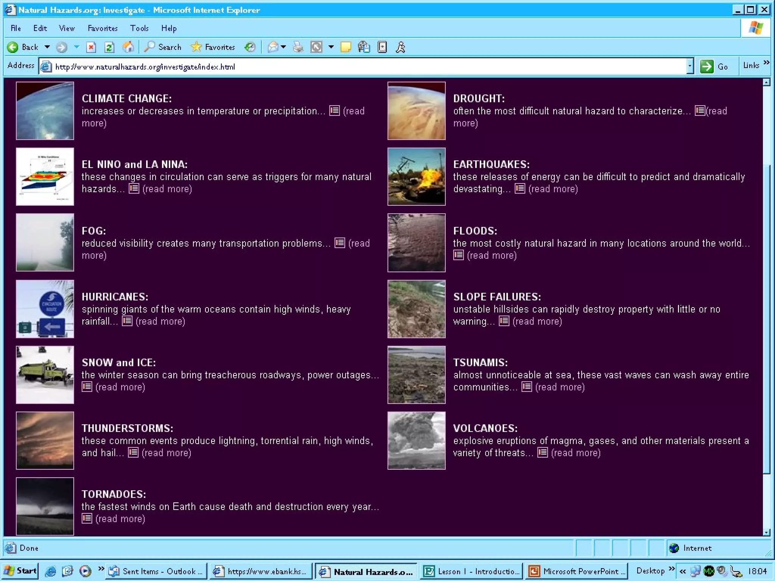Go to the Home page icon
This screenshot has height=581, width=775.
[128, 47]
